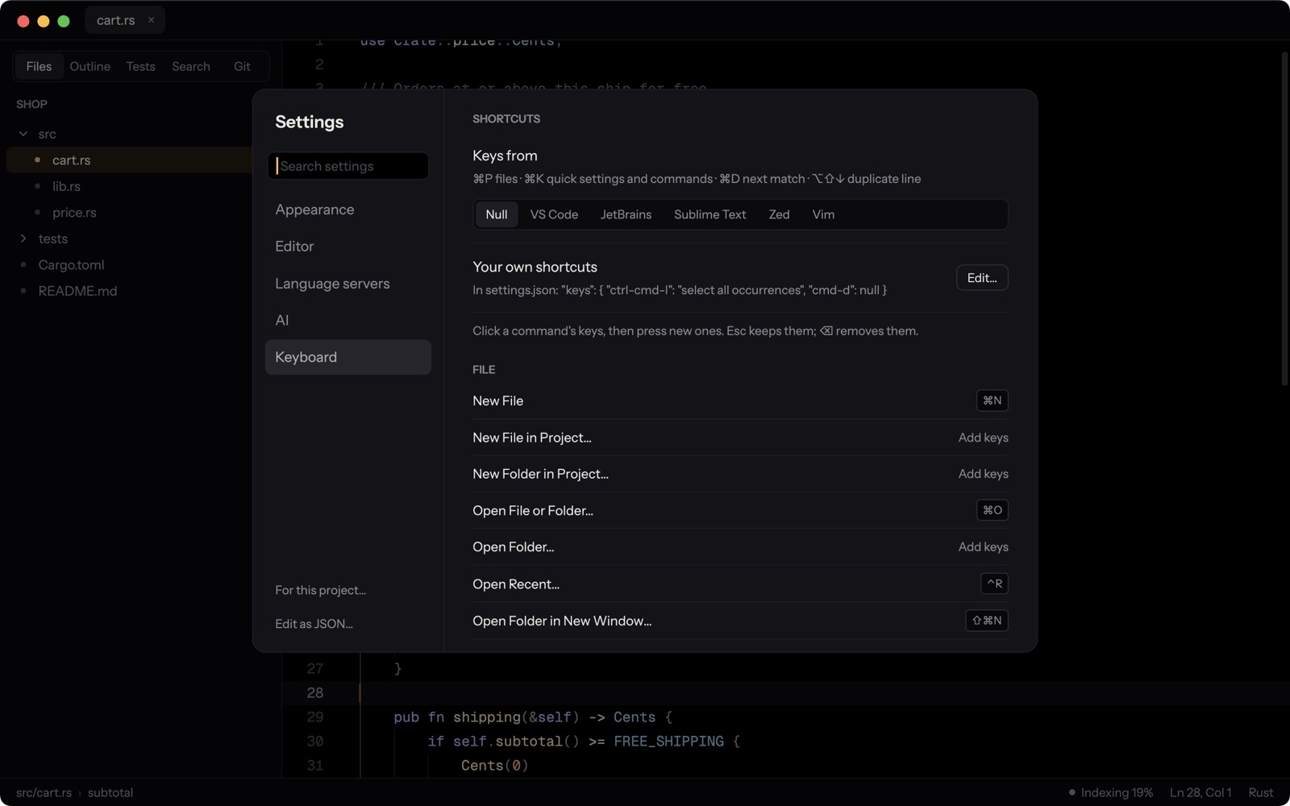Image resolution: width=1290 pixels, height=806 pixels.
Task: Choose the Zed keymap preset
Action: pyautogui.click(x=779, y=214)
